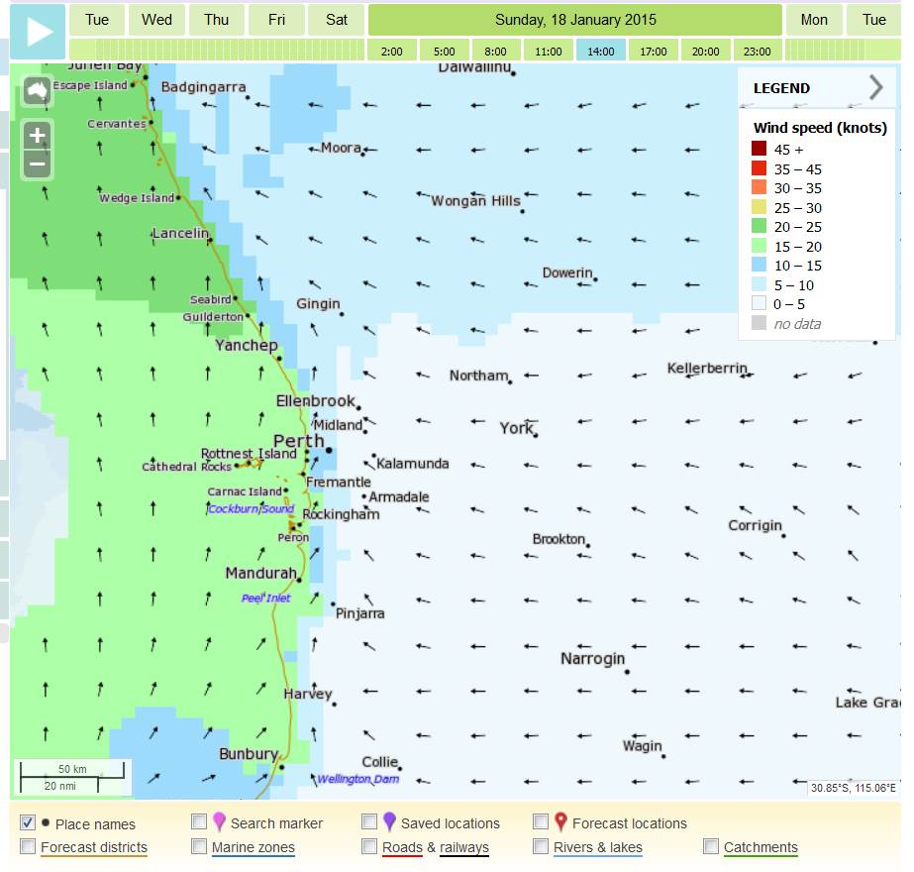914x872 pixels.
Task: Collapse the legend panel chevron
Action: pos(875,88)
